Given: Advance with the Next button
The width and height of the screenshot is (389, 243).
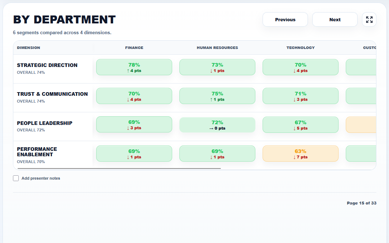Looking at the screenshot, I should 335,19.
